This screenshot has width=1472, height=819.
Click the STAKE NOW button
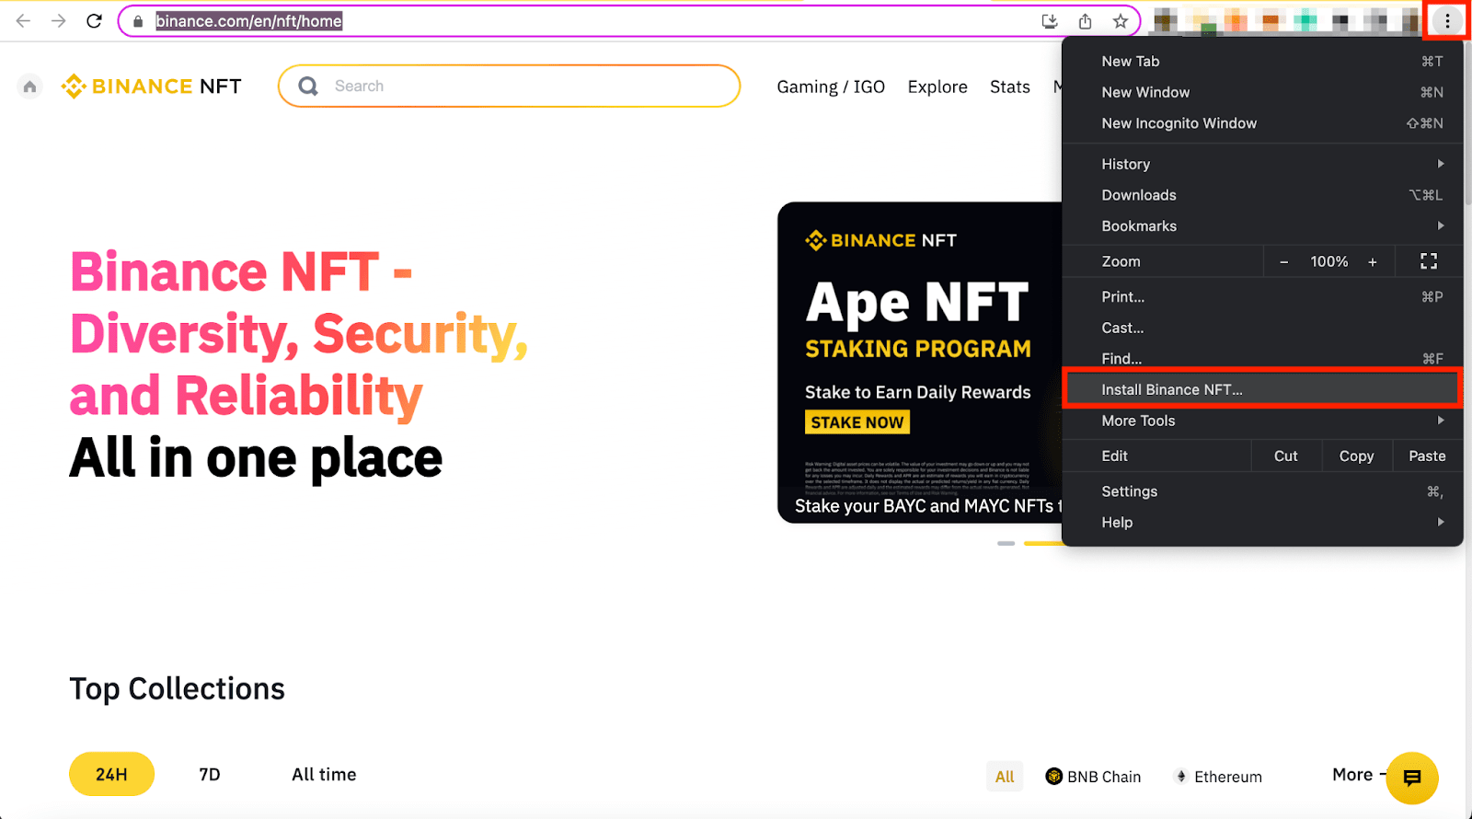[x=857, y=422]
